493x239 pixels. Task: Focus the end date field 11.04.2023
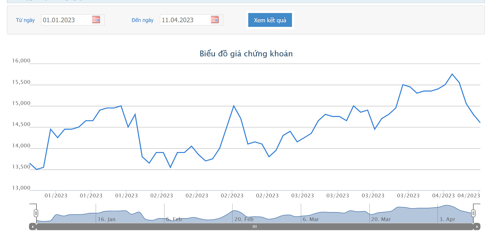tap(185, 20)
